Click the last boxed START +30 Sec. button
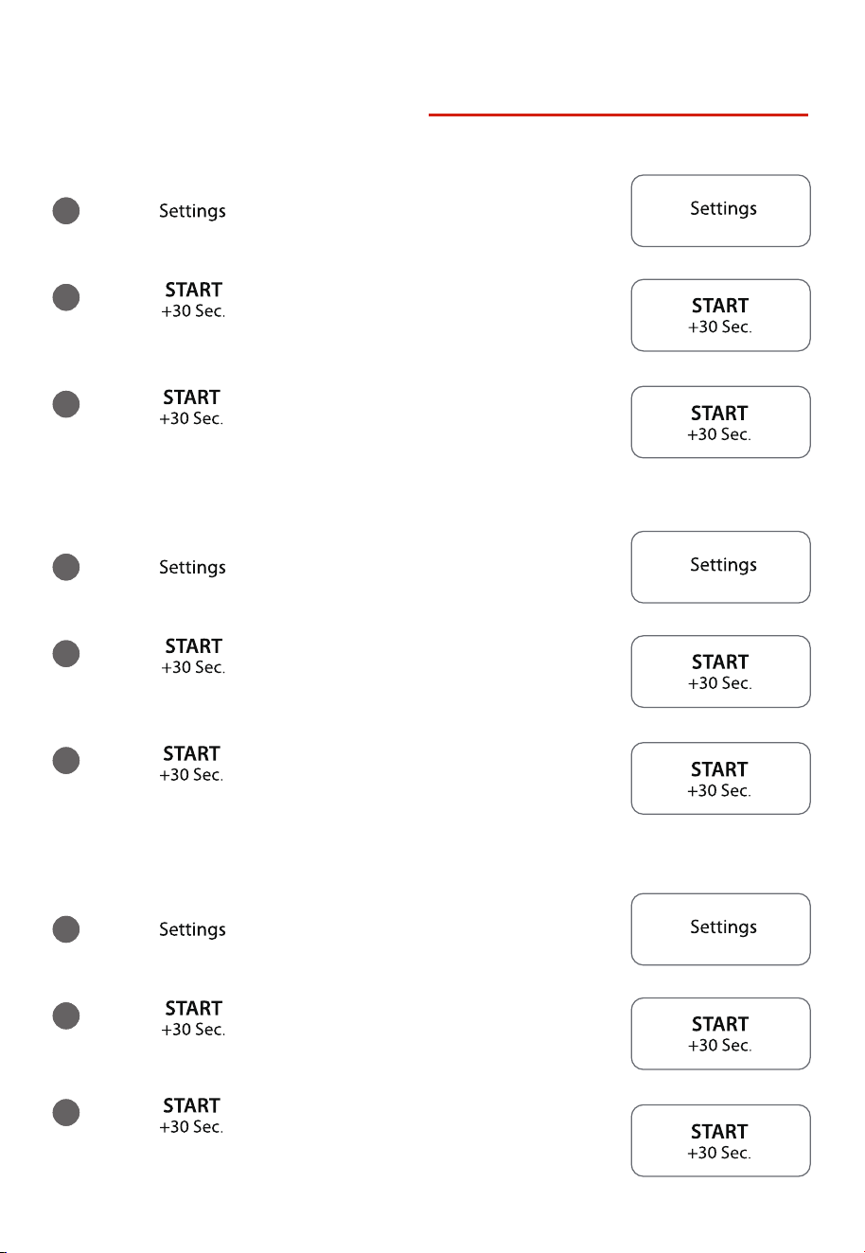The height and width of the screenshot is (1253, 865). click(721, 1140)
